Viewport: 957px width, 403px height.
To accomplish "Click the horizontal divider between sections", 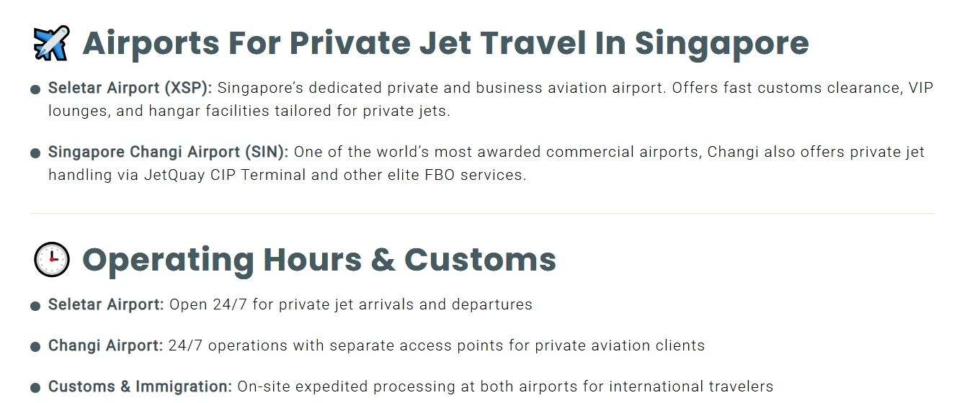I will tap(482, 214).
